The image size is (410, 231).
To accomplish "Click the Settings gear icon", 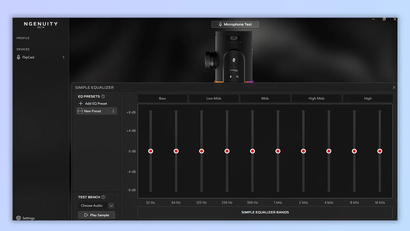I will click(x=18, y=218).
